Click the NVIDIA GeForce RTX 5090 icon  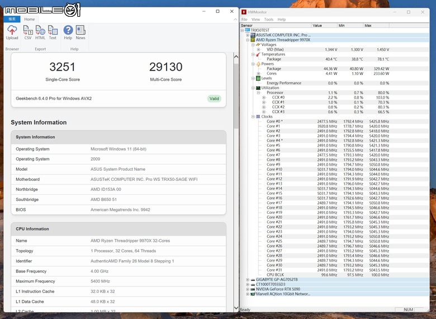(253, 289)
